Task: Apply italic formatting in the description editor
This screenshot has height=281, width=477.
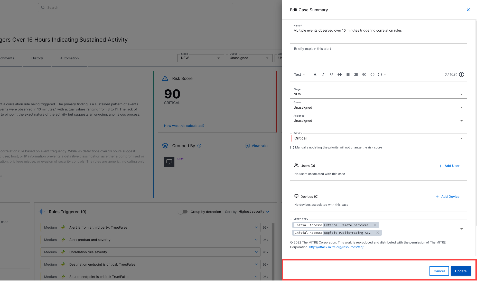Action: 323,74
